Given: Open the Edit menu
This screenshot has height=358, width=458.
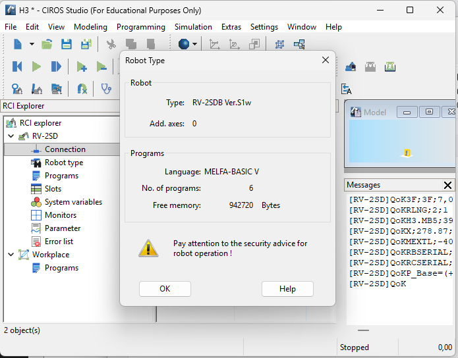Looking at the screenshot, I should coord(32,27).
